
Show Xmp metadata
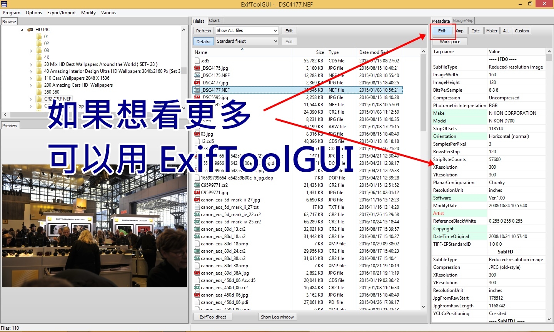tap(460, 31)
